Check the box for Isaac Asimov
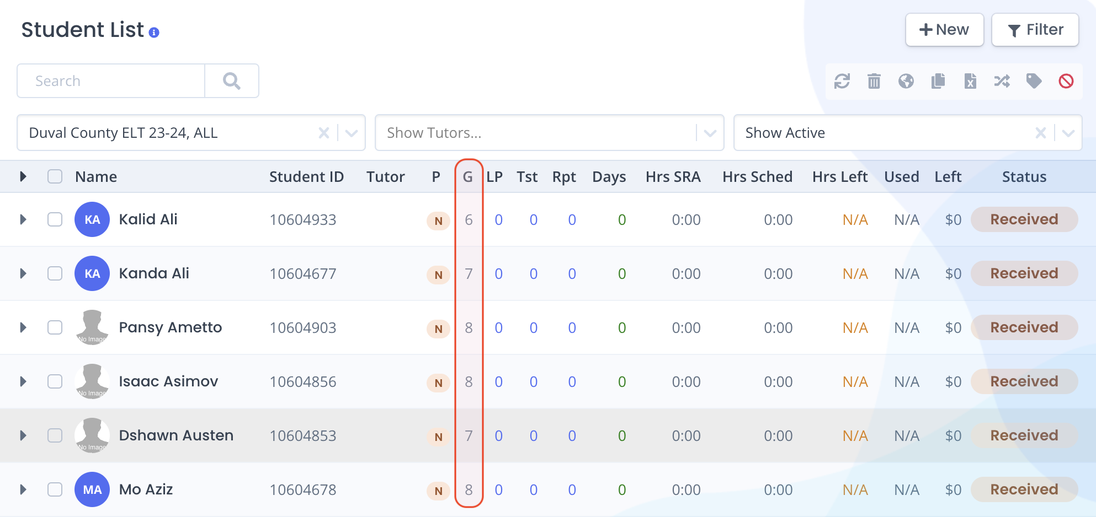The height and width of the screenshot is (517, 1096). (x=55, y=381)
